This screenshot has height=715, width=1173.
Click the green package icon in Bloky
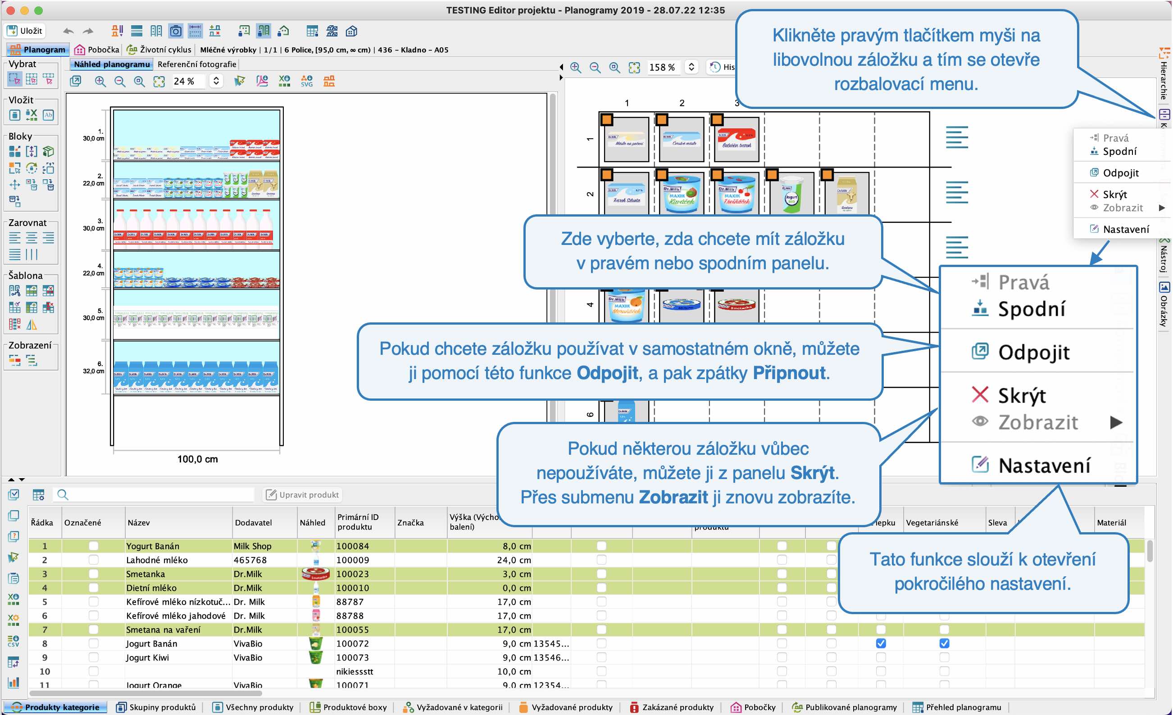(48, 151)
